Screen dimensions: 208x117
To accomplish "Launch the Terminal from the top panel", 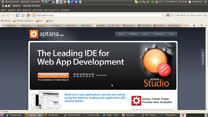I will (50, 2).
